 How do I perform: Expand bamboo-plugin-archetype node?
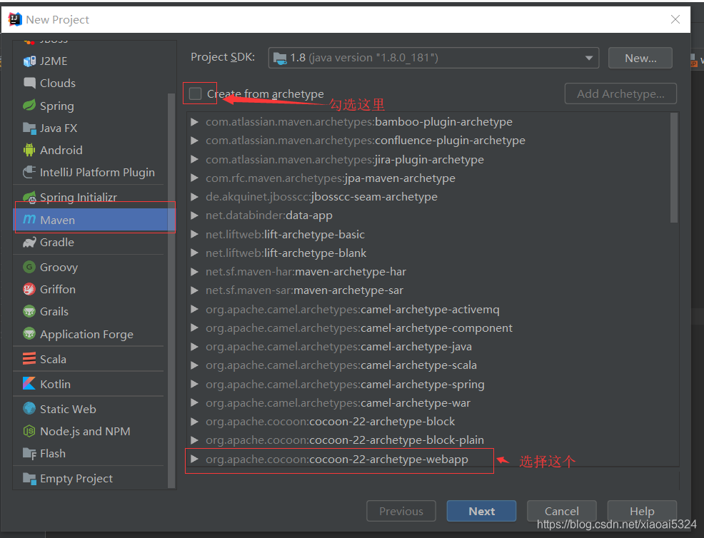194,121
